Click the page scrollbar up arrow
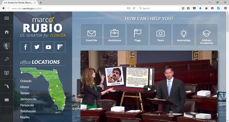This screenshot has width=229, height=122. click(x=227, y=13)
